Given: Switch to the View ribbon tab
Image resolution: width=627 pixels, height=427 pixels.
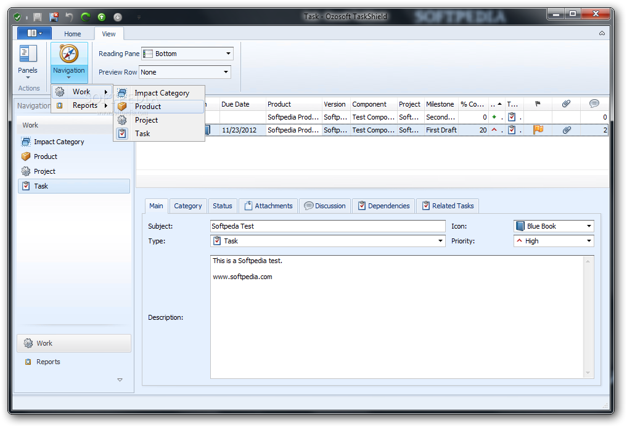Looking at the screenshot, I should (109, 34).
